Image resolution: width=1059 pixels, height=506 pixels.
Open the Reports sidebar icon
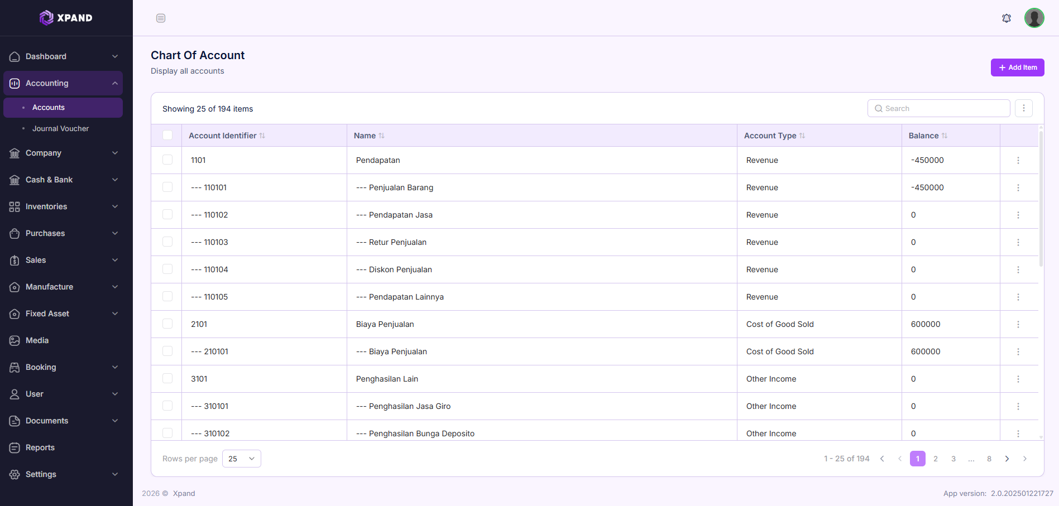15,447
